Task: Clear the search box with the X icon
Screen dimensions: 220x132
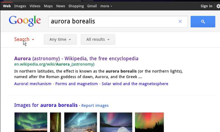Action: coord(180,21)
